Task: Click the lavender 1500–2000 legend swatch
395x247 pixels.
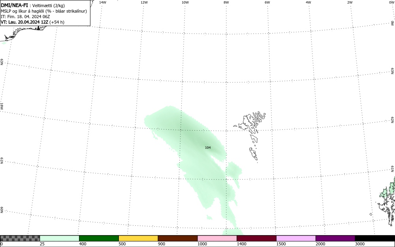Action: coord(296,238)
